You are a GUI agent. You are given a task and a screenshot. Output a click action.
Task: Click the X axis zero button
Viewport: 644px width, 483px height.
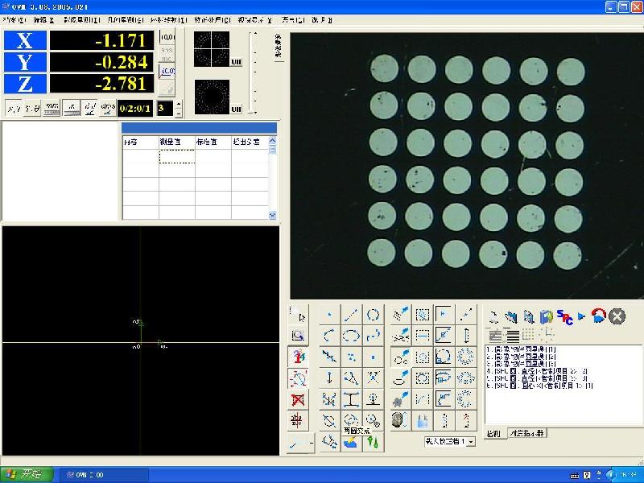[24, 41]
